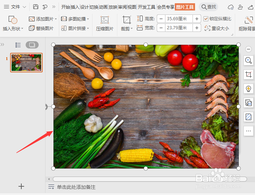Click the scroll left arrow
Viewport: 255px width, 195px height.
click(49, 179)
